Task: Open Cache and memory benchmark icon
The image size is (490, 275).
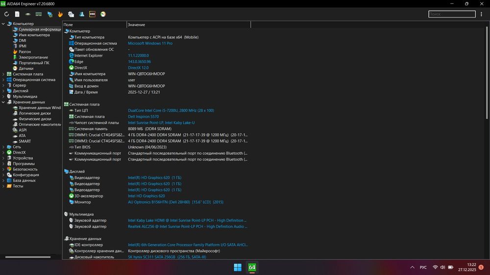Action: (39, 14)
